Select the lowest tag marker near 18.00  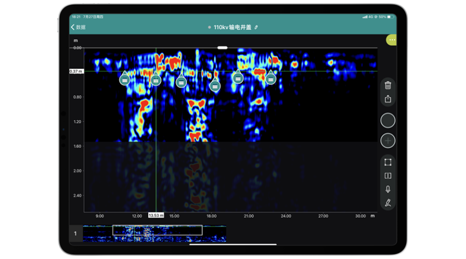tap(215, 86)
